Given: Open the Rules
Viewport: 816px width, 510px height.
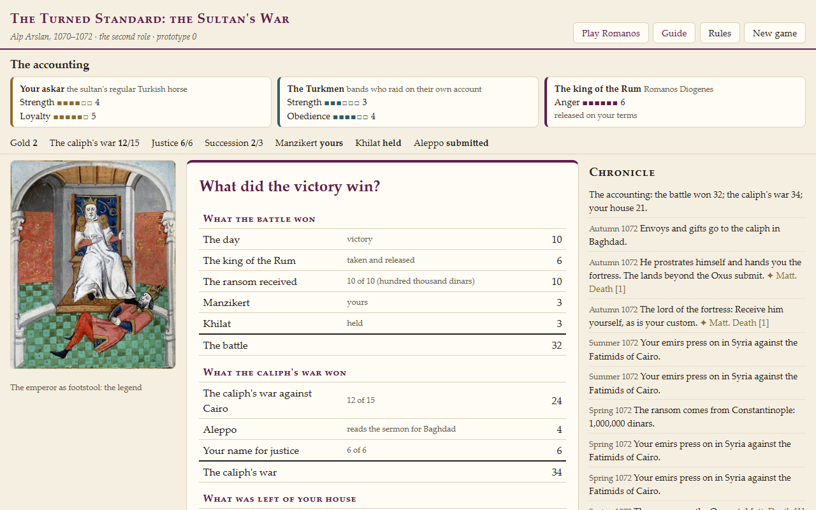Looking at the screenshot, I should [720, 33].
